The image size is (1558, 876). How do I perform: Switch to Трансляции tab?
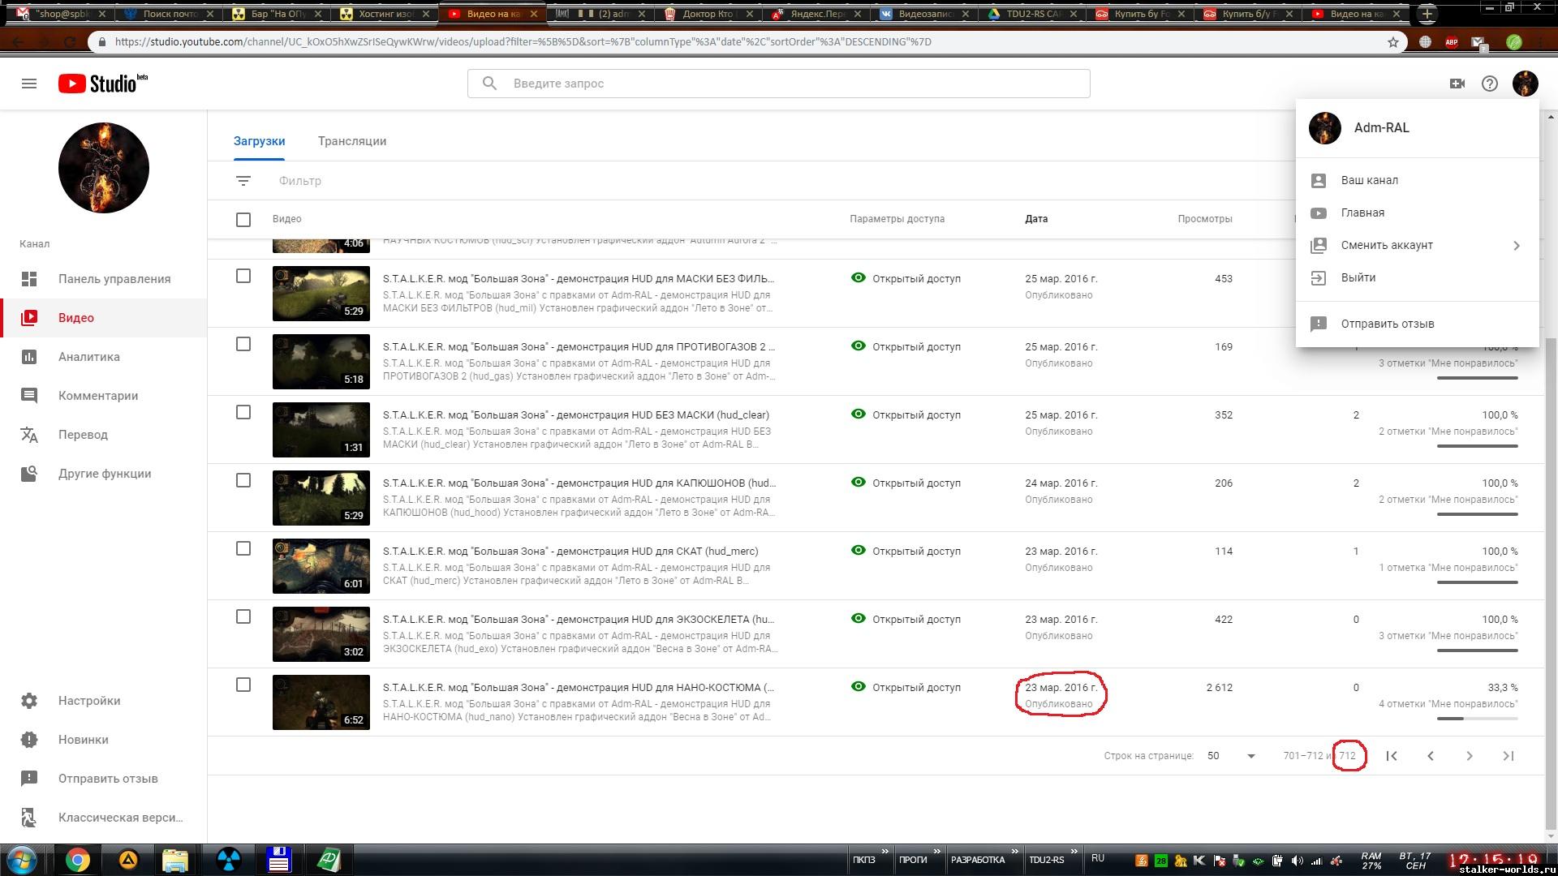[x=352, y=141]
